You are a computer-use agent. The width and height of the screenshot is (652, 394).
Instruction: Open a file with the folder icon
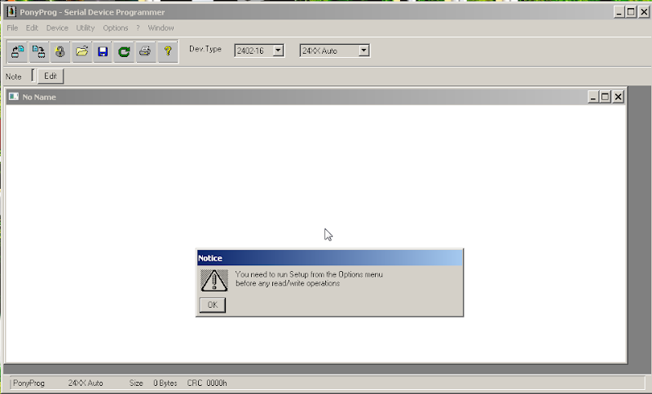tap(82, 51)
